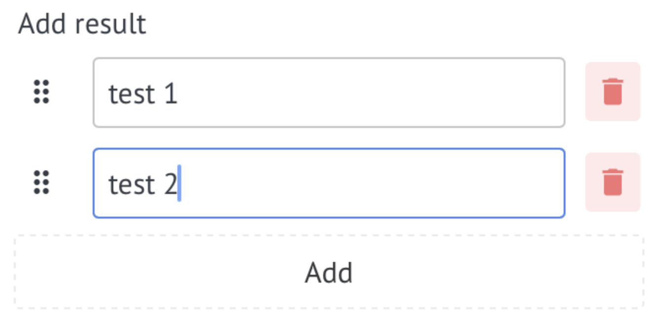The width and height of the screenshot is (670, 321).
Task: Click the "Add result" heading label
Action: pos(82,24)
